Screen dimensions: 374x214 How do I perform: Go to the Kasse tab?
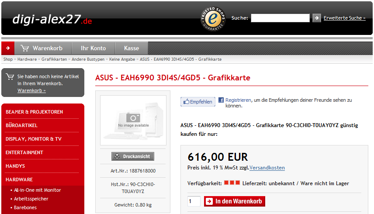click(132, 48)
